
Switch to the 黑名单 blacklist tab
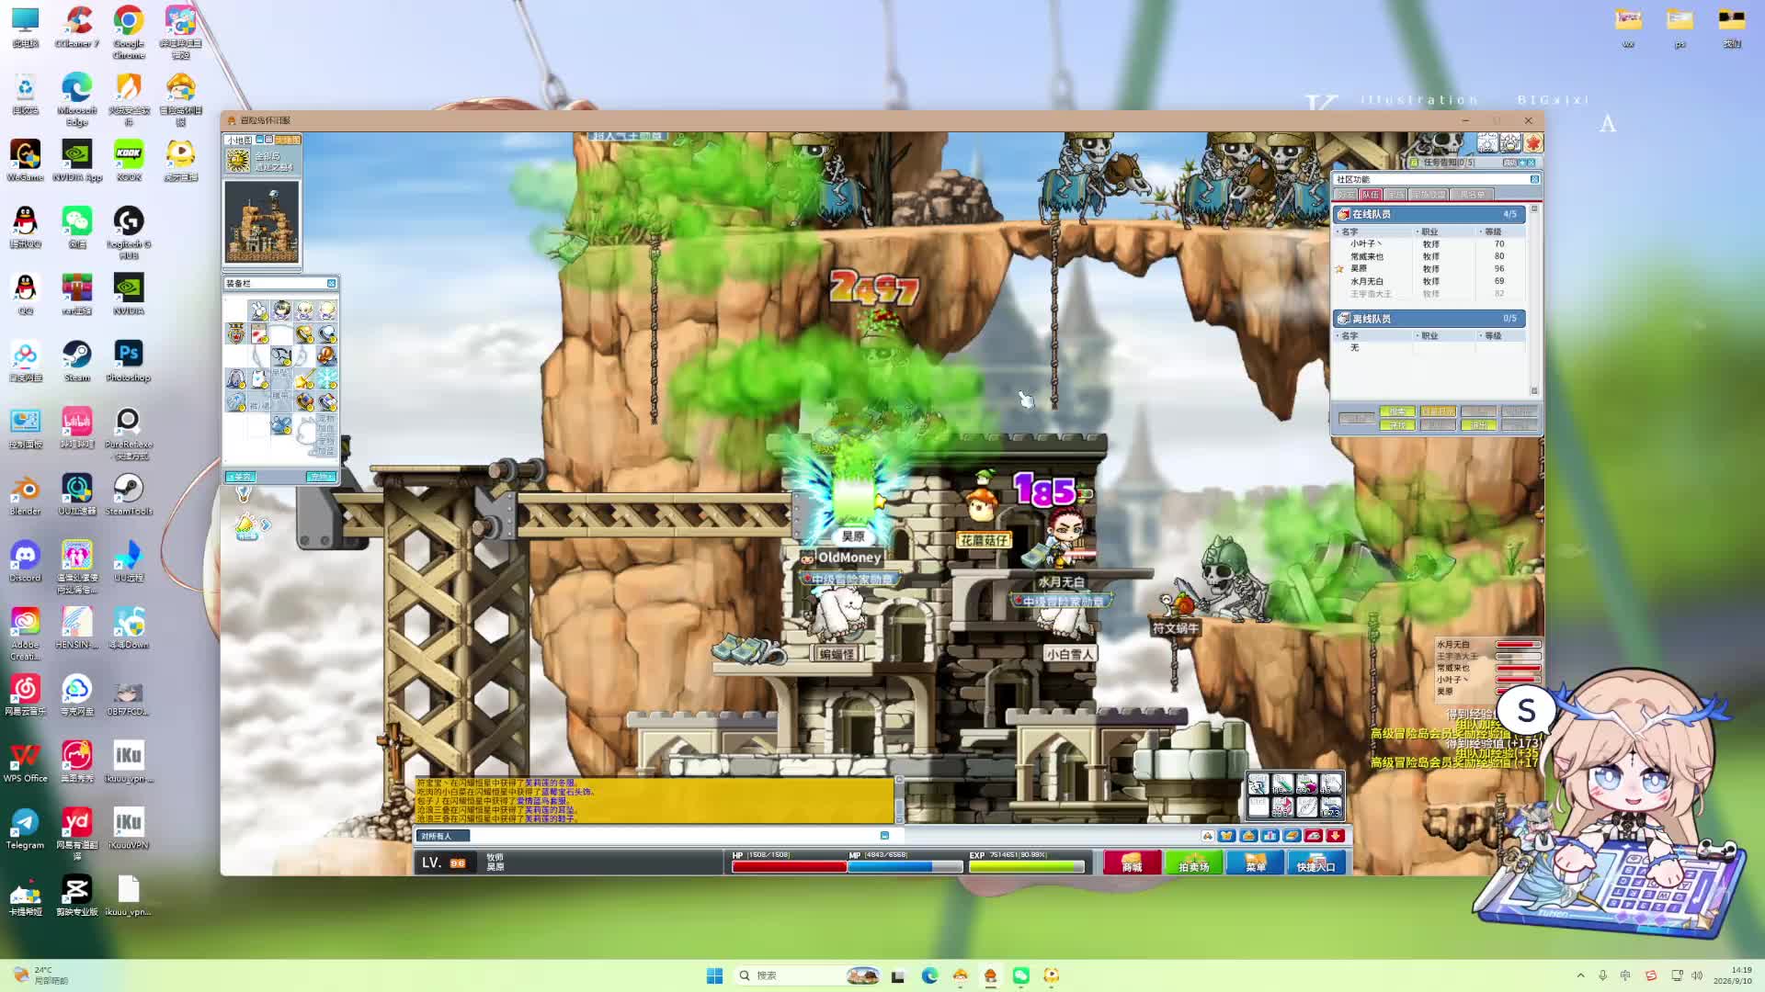point(1472,195)
